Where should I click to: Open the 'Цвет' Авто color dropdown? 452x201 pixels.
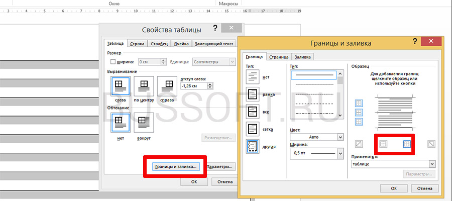(x=316, y=137)
